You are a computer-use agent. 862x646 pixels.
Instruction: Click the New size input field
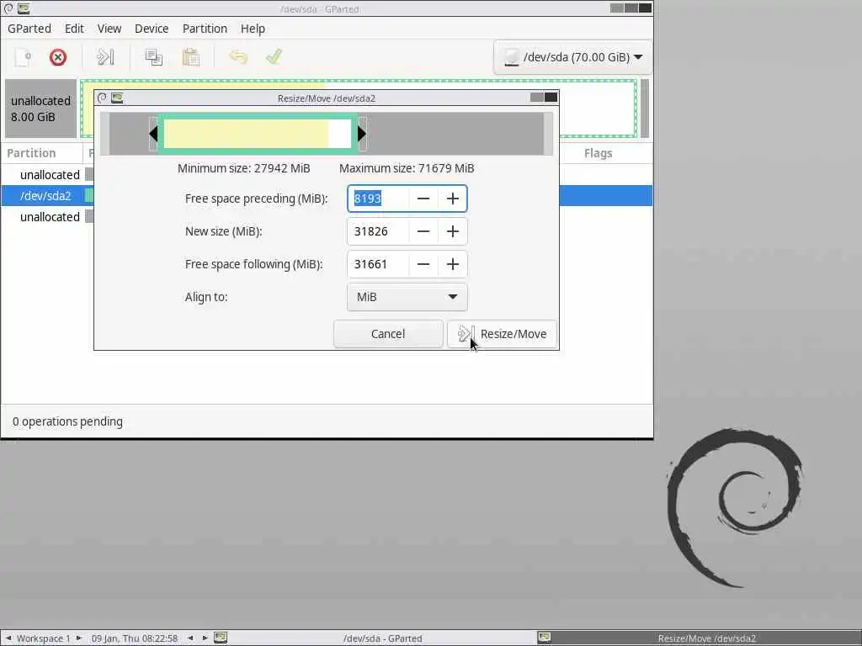(x=378, y=231)
